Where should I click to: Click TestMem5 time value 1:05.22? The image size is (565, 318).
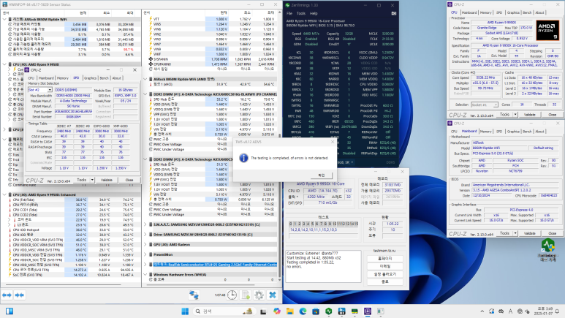(392, 224)
